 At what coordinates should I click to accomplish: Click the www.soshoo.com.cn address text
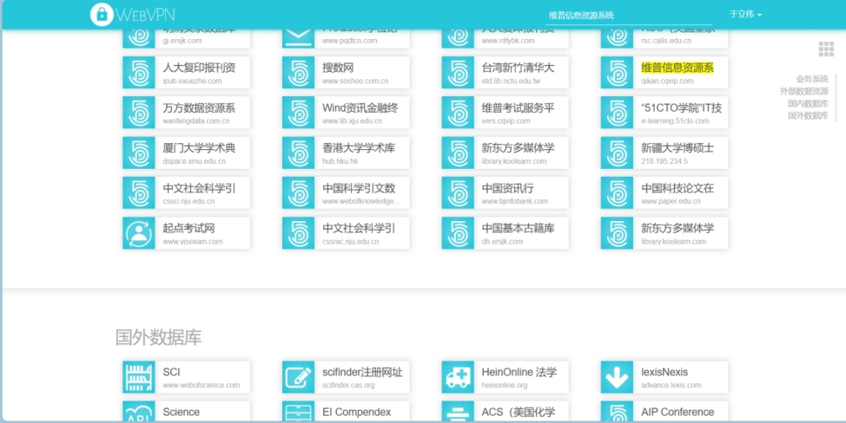click(x=355, y=81)
